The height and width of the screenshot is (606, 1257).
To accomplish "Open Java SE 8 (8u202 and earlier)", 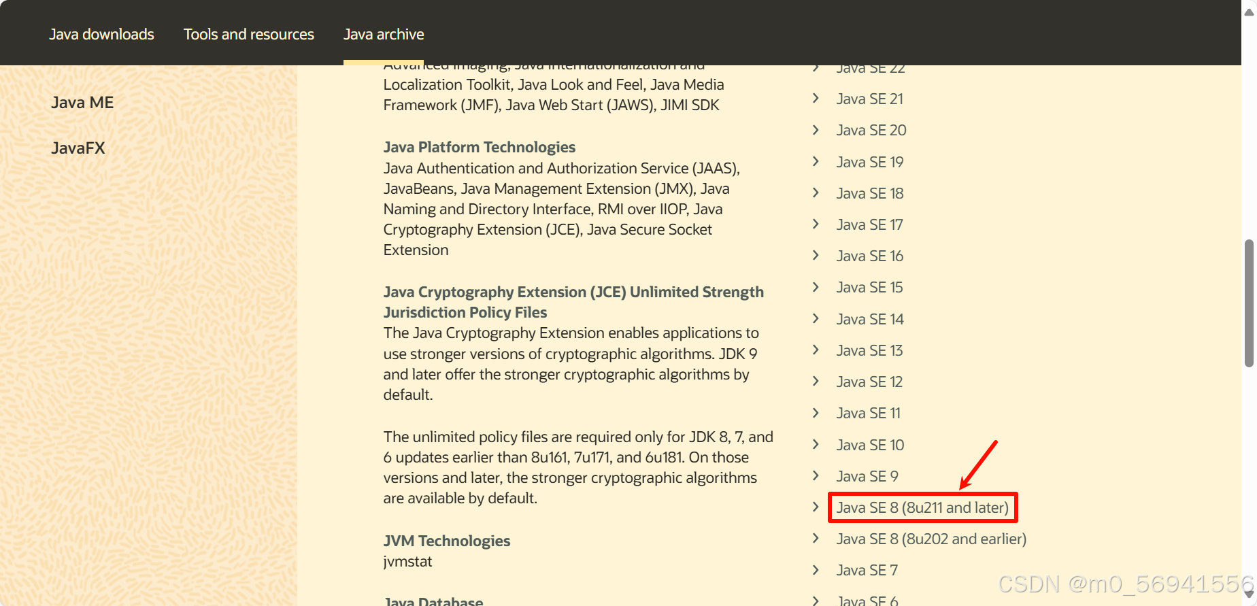I will (x=931, y=539).
